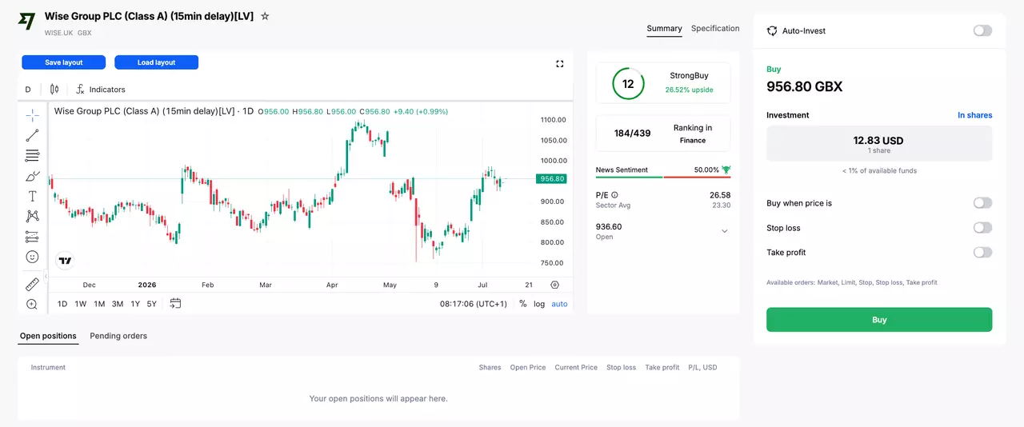
Task: Set chart range to 5Y
Action: pyautogui.click(x=152, y=304)
